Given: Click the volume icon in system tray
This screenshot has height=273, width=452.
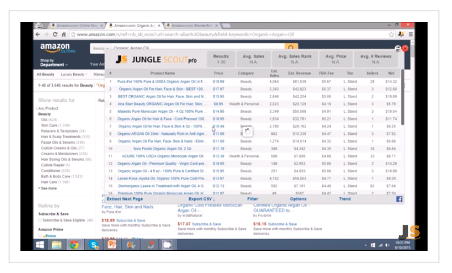Looking at the screenshot, I should (387, 245).
